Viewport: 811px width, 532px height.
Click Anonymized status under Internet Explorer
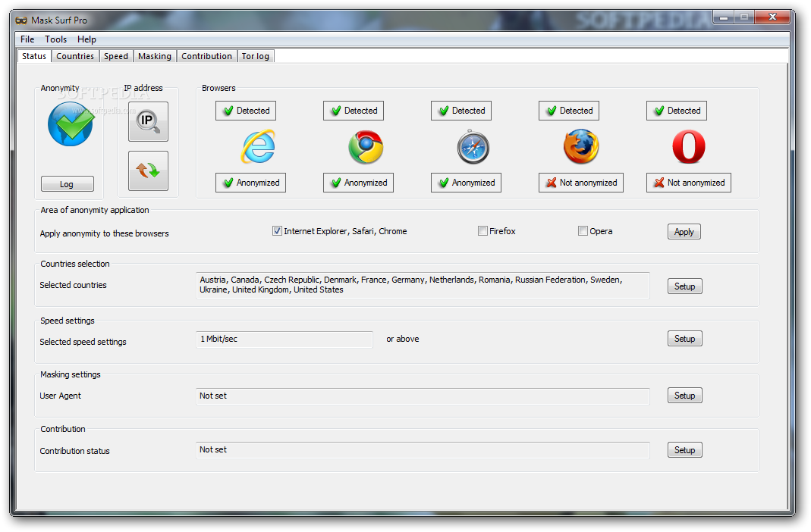pyautogui.click(x=251, y=183)
